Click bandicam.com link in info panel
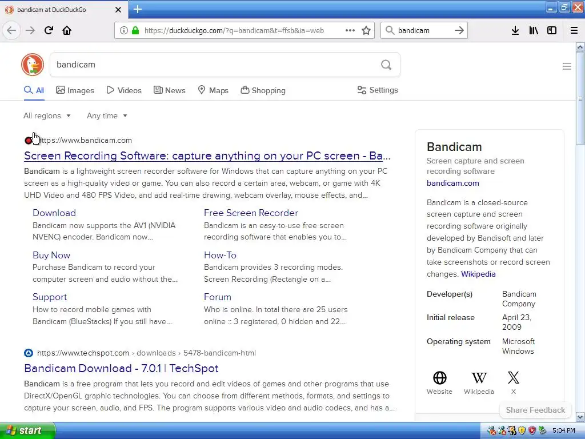The width and height of the screenshot is (585, 439). pyautogui.click(x=453, y=183)
